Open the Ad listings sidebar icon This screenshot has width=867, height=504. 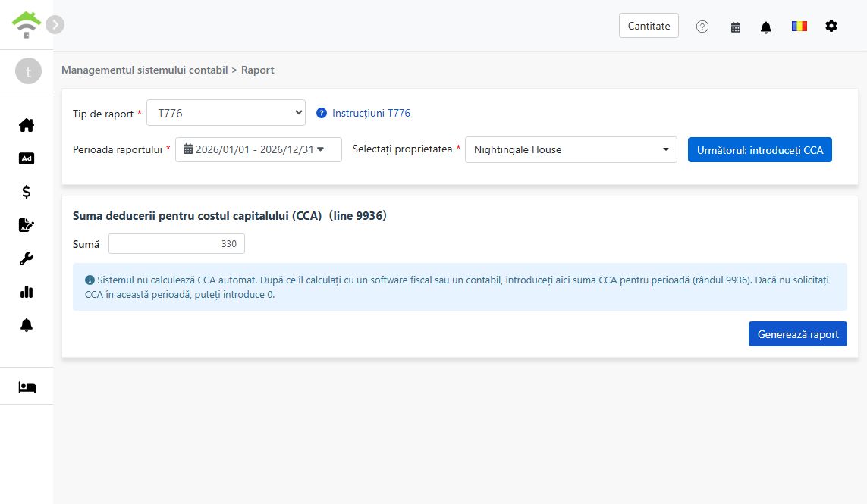[x=27, y=158]
